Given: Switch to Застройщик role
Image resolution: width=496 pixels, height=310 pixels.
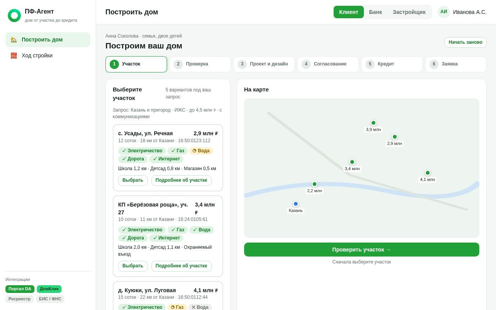Looking at the screenshot, I should pyautogui.click(x=409, y=12).
